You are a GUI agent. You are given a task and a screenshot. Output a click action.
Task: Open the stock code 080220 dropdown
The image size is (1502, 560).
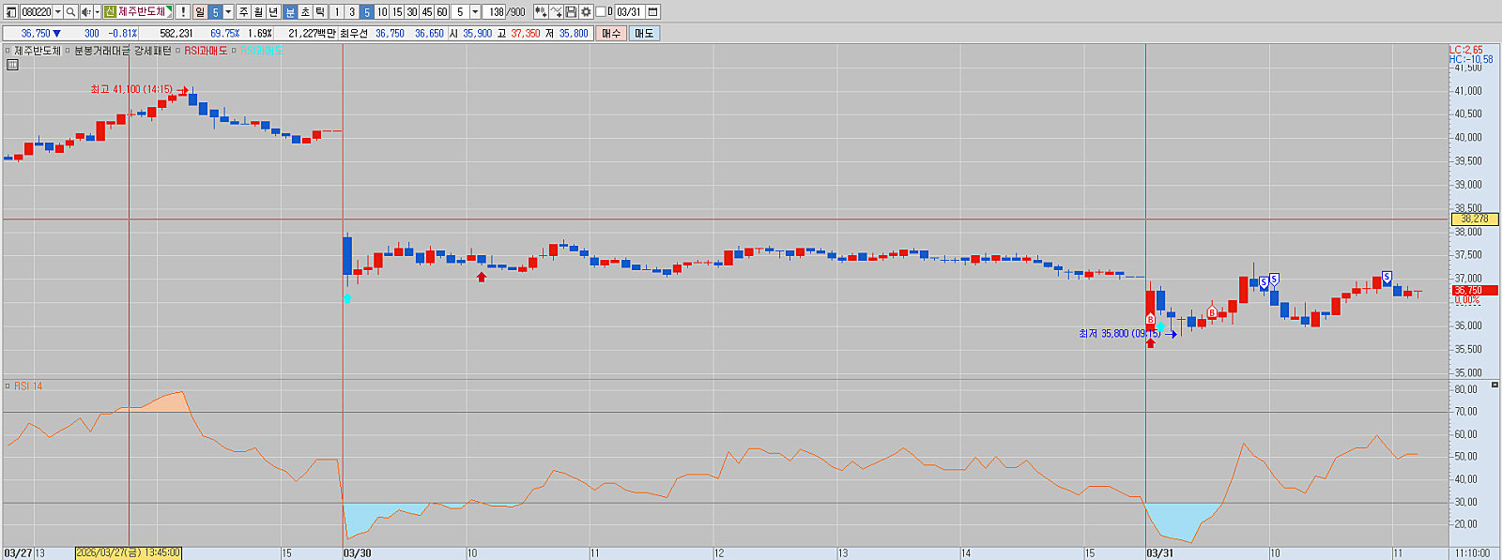tap(57, 12)
